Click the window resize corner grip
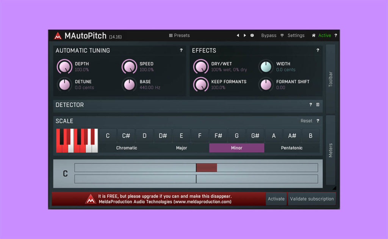This screenshot has width=388, height=239. tap(334, 188)
